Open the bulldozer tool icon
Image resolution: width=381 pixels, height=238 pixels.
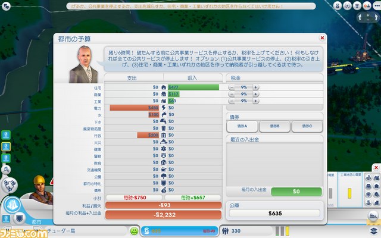(x=6, y=170)
